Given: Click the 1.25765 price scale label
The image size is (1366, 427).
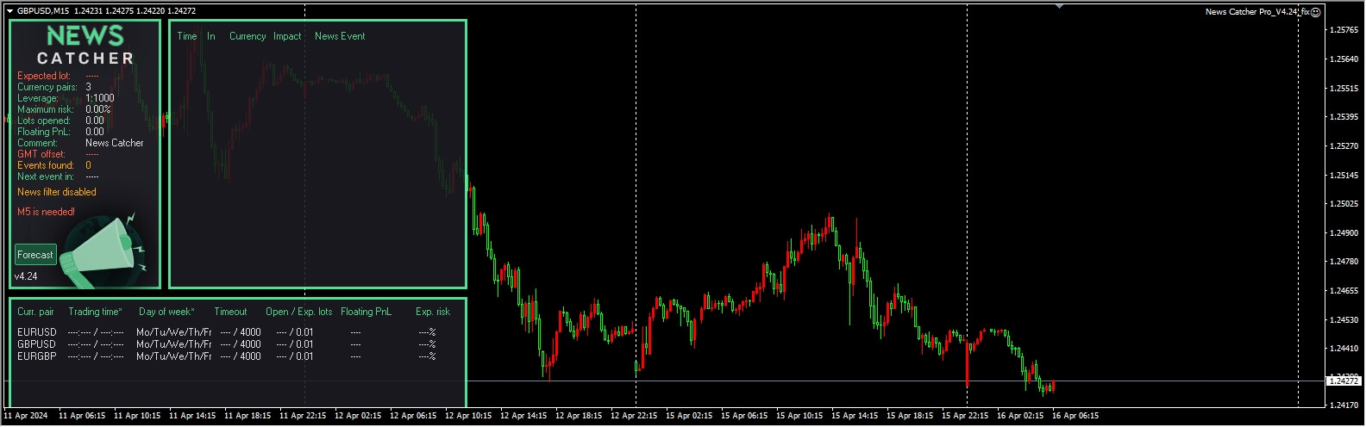Looking at the screenshot, I should 1344,30.
